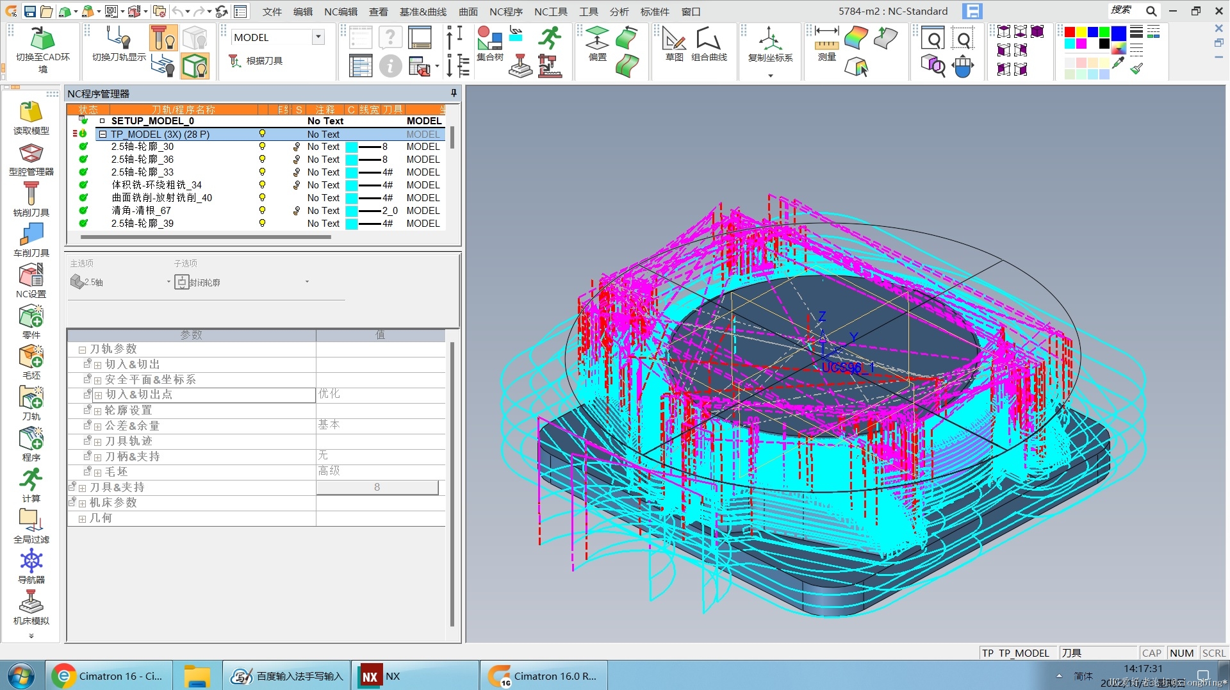Click the 毛坯 sidebar icon
Viewport: 1230px width, 690px height.
31,357
